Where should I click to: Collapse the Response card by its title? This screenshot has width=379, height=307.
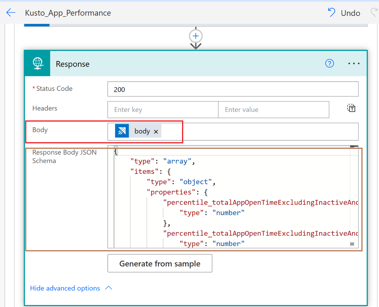(73, 64)
